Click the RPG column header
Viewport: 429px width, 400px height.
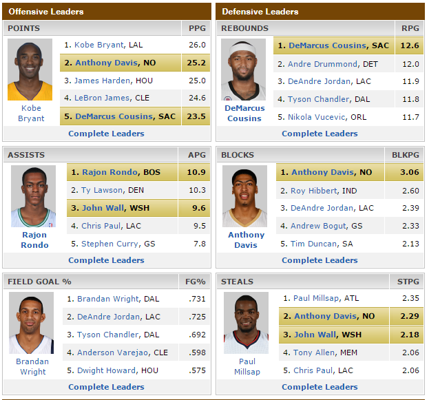[410, 28]
